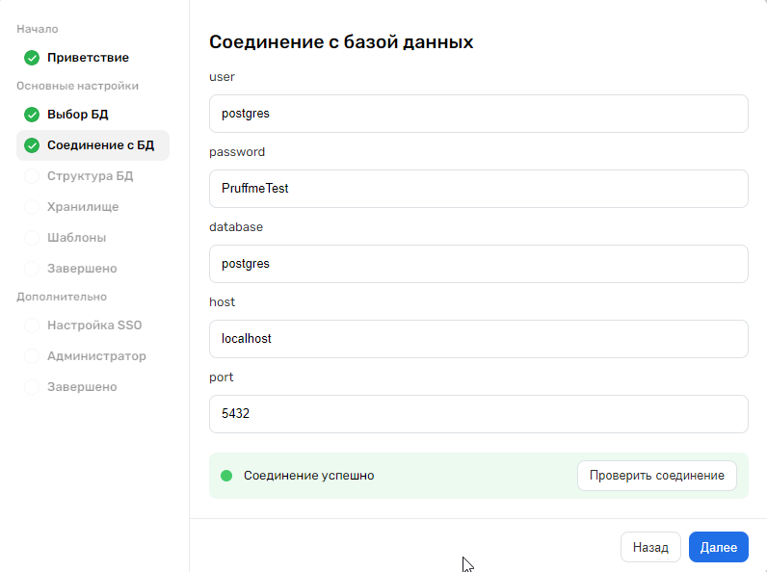Screen dimensions: 767x572
Task: Open the Настройка SSO step
Action: pos(94,325)
